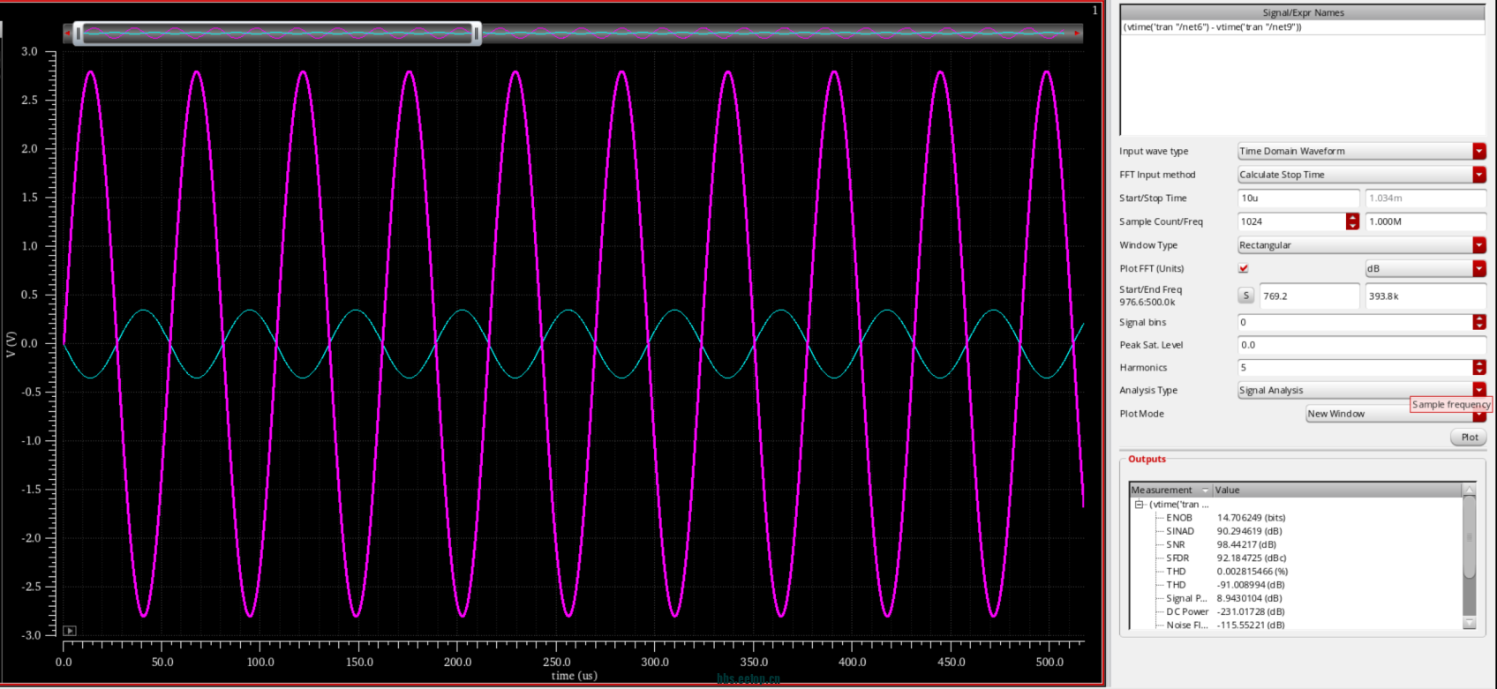
Task: Adjust the Harmonics stepper arrows
Action: point(1479,368)
